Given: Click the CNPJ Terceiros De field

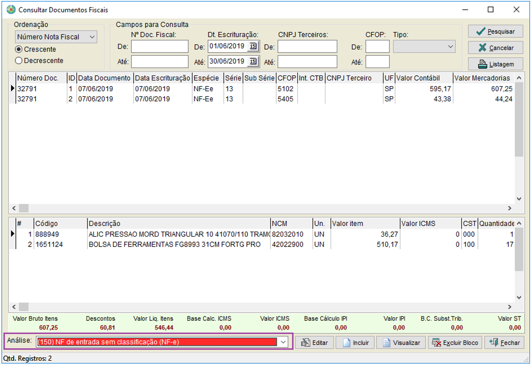Looking at the screenshot, I should pyautogui.click(x=307, y=47).
